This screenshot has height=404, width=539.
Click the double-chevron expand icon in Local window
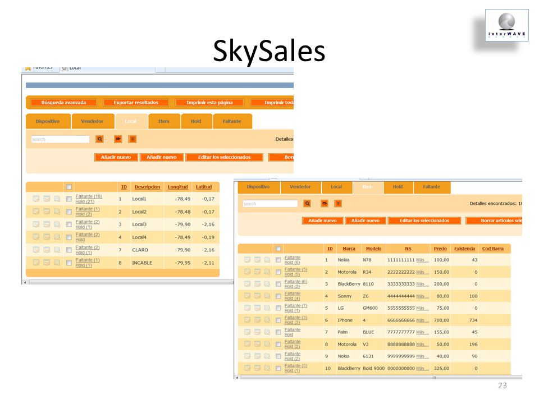133,139
